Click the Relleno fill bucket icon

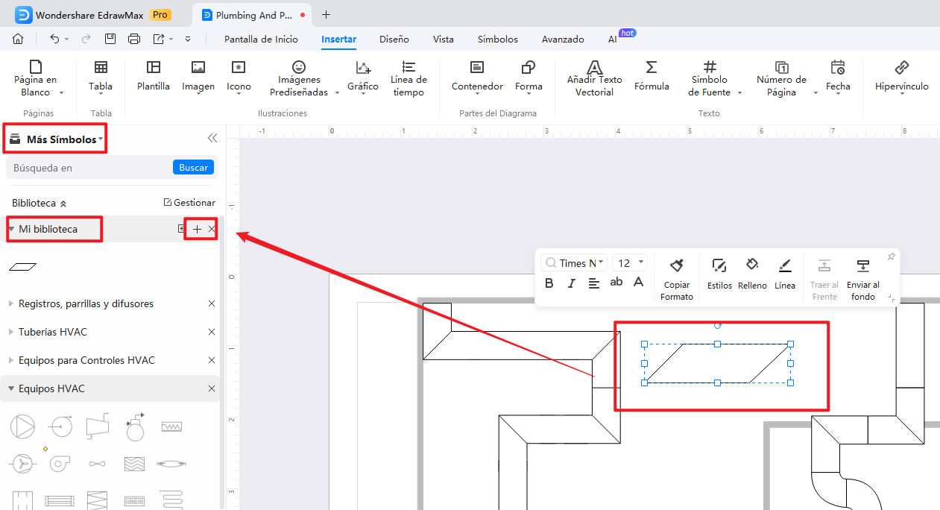(752, 265)
